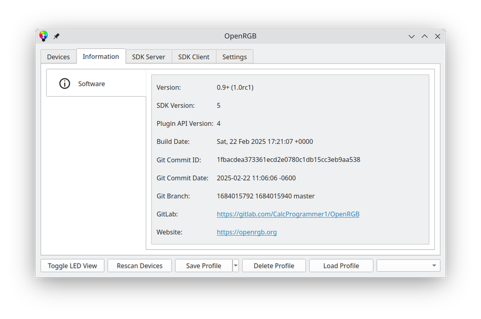The width and height of the screenshot is (481, 319).
Task: Click the "SDK Version:" label
Action: click(175, 105)
